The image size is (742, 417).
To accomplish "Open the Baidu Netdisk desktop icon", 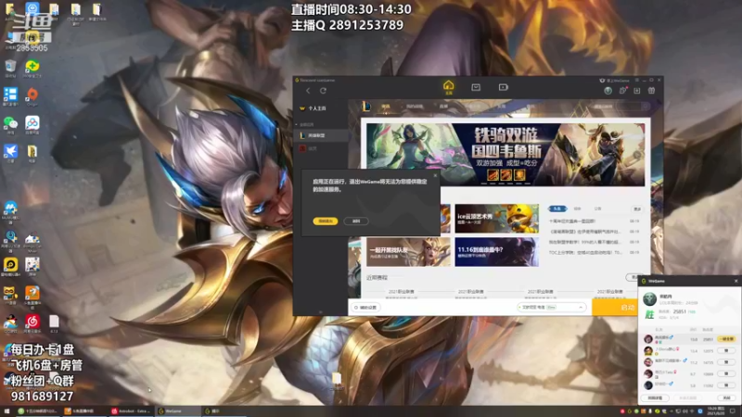I will [32, 125].
